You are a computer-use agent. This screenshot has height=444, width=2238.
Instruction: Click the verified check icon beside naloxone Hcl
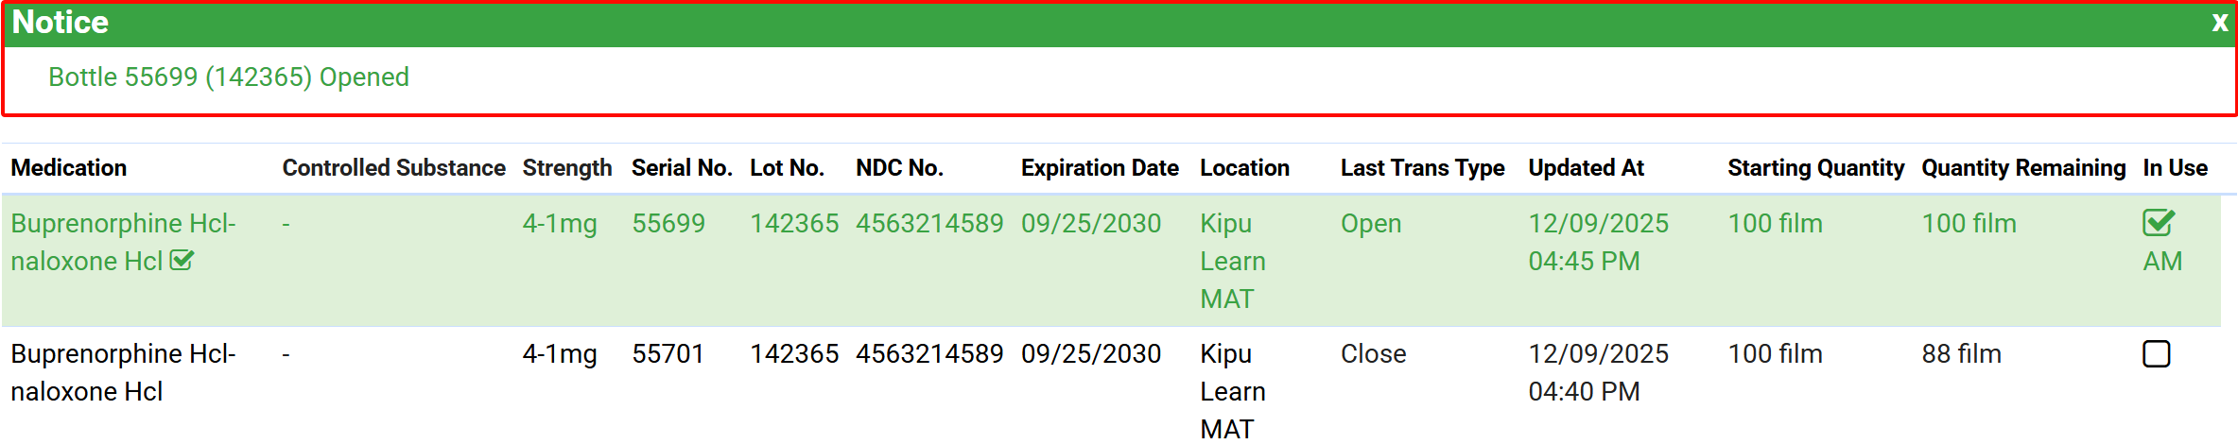coord(182,261)
